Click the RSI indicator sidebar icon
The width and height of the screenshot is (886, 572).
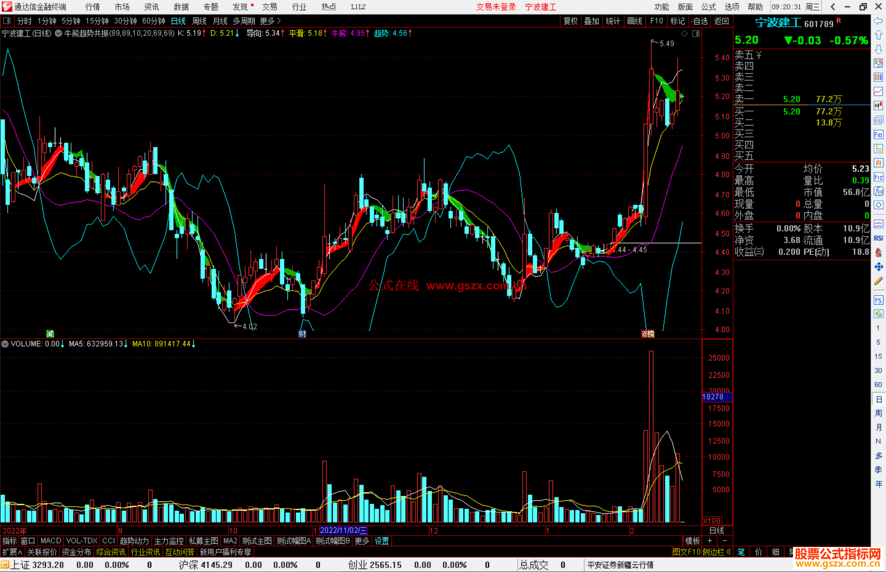[878, 238]
